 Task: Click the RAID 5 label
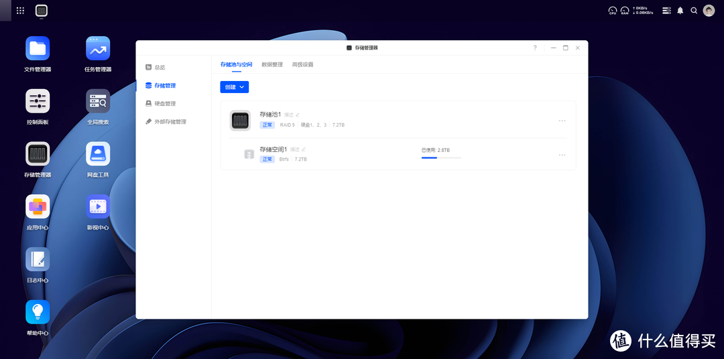click(287, 125)
